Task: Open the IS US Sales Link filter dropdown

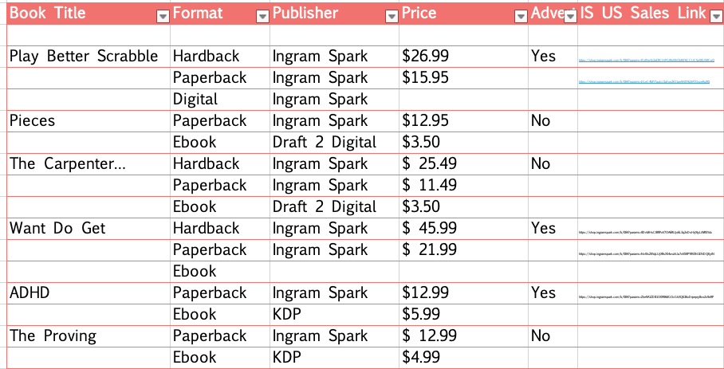Action: click(x=714, y=17)
